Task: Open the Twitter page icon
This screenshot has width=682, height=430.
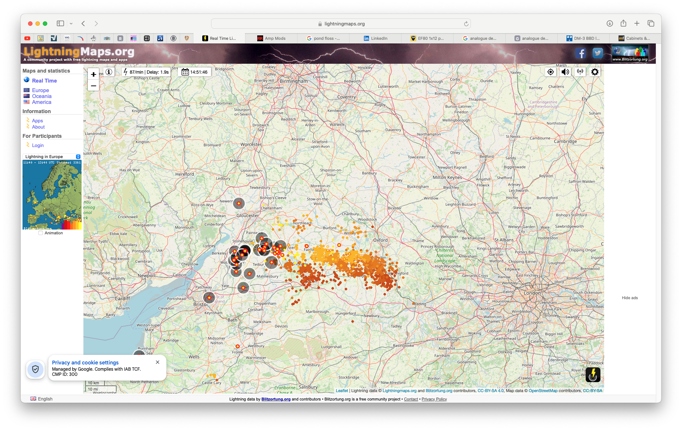Action: coord(597,53)
